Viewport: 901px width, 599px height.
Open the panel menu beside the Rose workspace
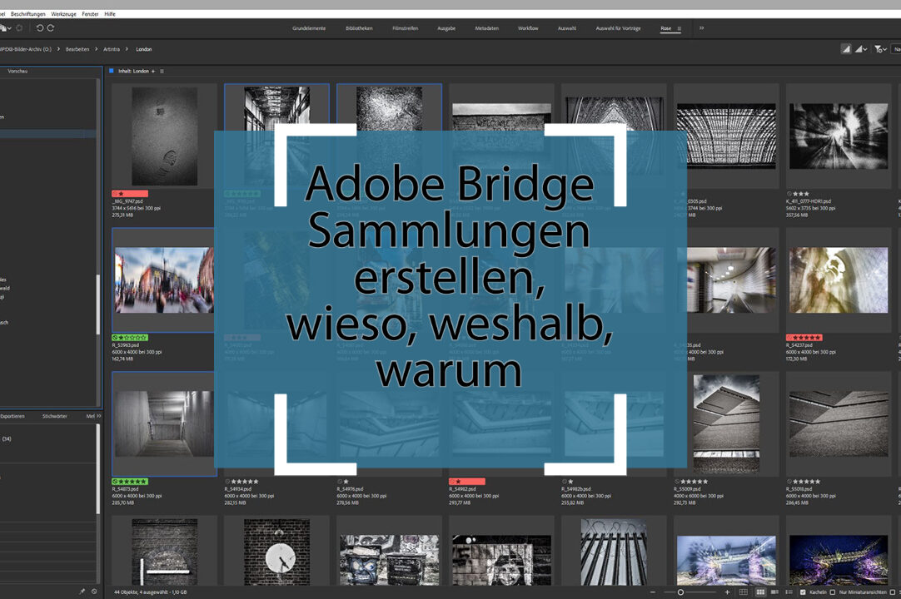coord(679,28)
